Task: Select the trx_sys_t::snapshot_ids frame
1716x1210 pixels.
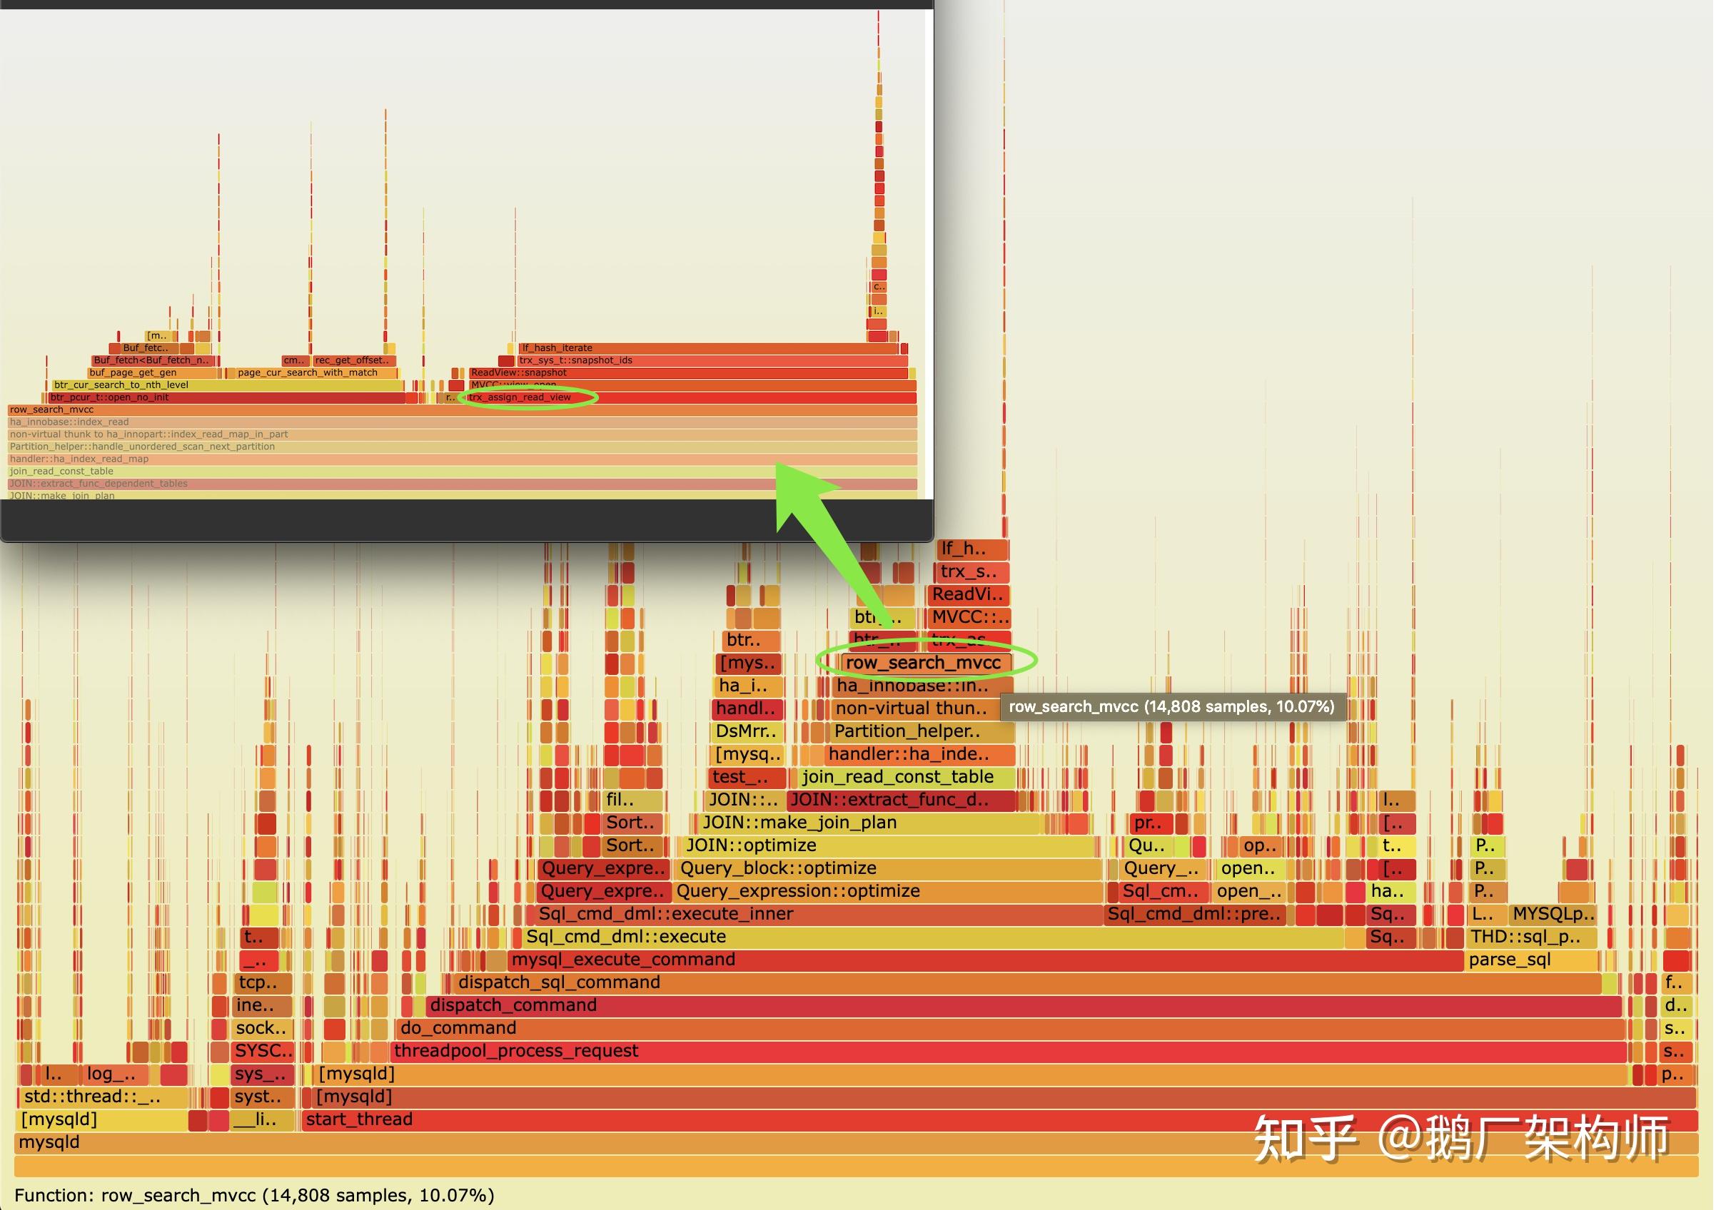Action: point(710,360)
